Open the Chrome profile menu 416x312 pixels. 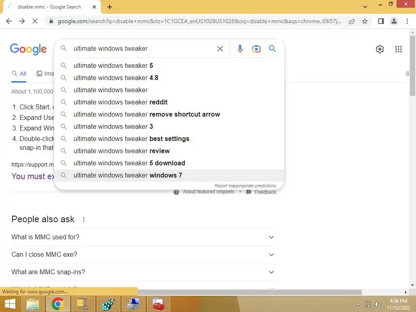tap(394, 21)
